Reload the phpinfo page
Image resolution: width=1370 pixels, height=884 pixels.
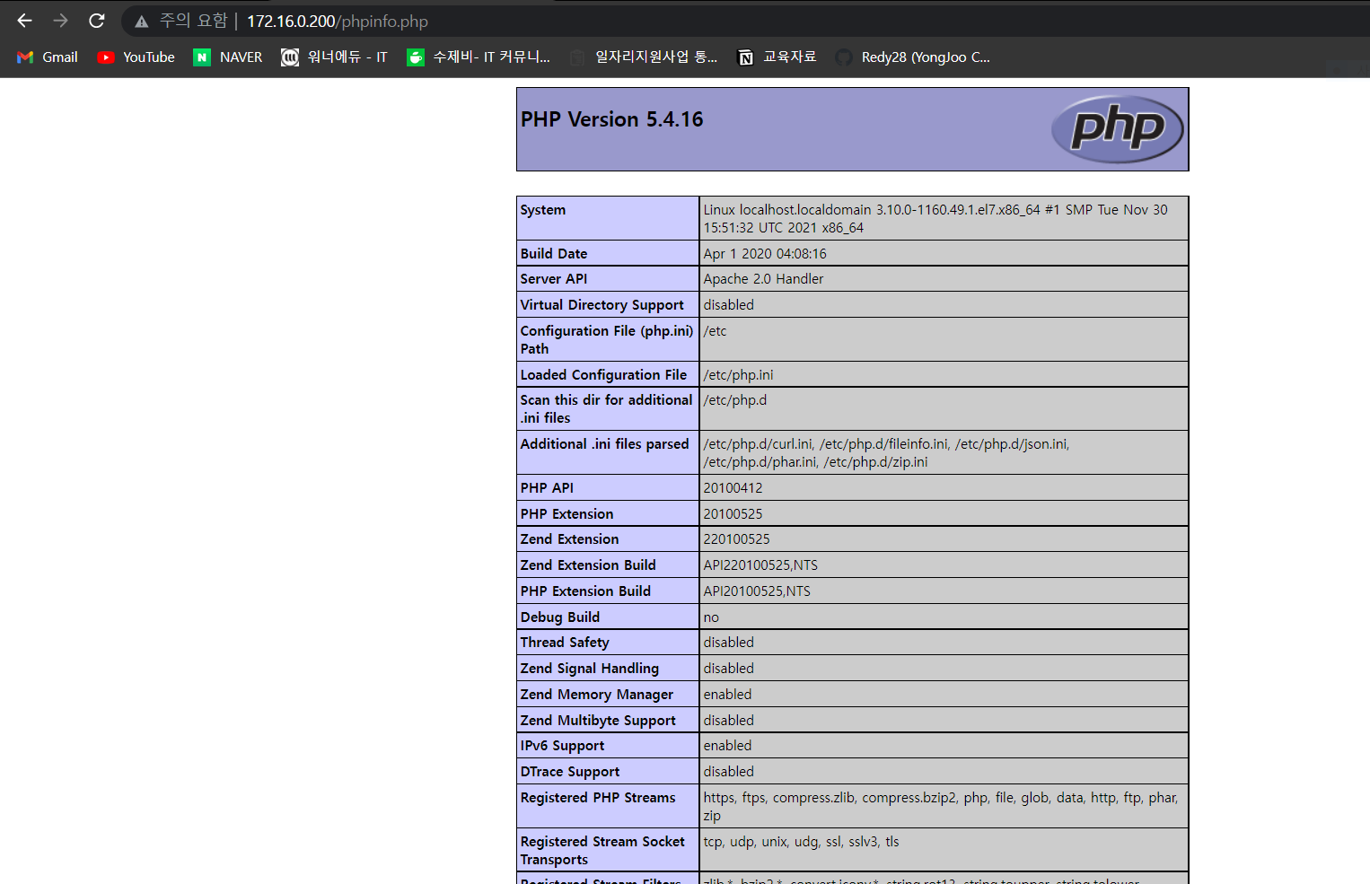coord(97,21)
